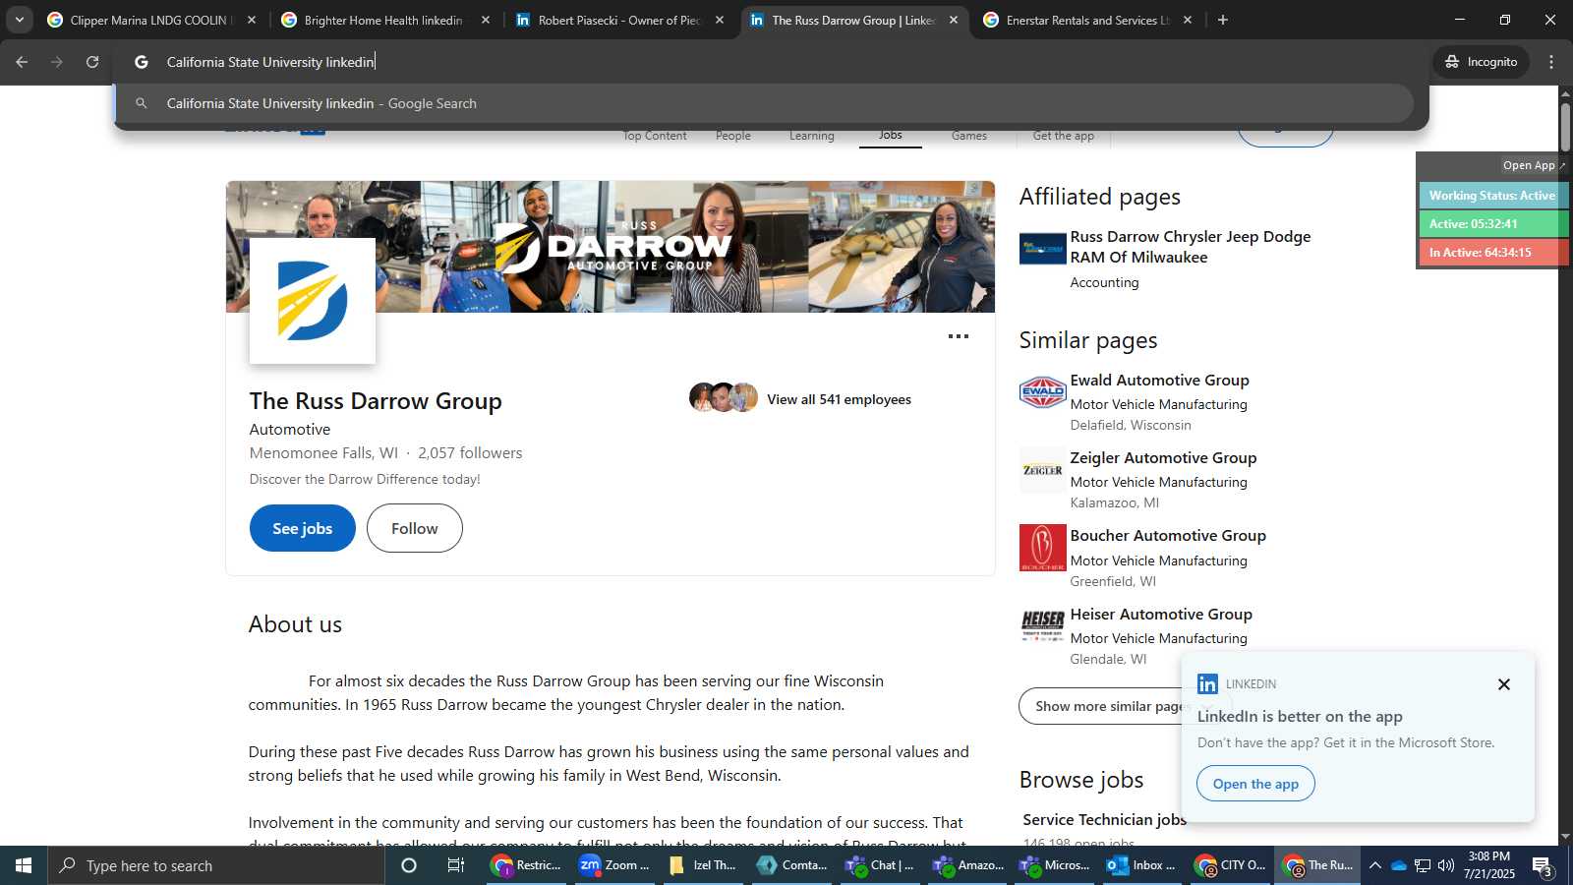This screenshot has height=885, width=1573.
Task: Open Service Technician jobs link
Action: point(1104,819)
